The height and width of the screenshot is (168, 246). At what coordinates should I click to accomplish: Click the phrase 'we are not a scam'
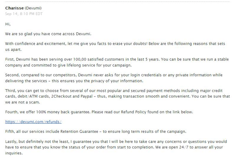[x=22, y=102]
